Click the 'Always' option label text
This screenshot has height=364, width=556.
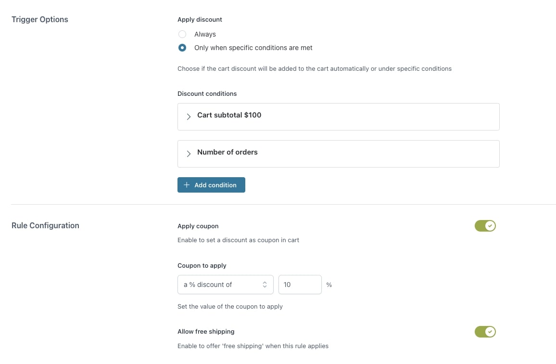coord(205,34)
